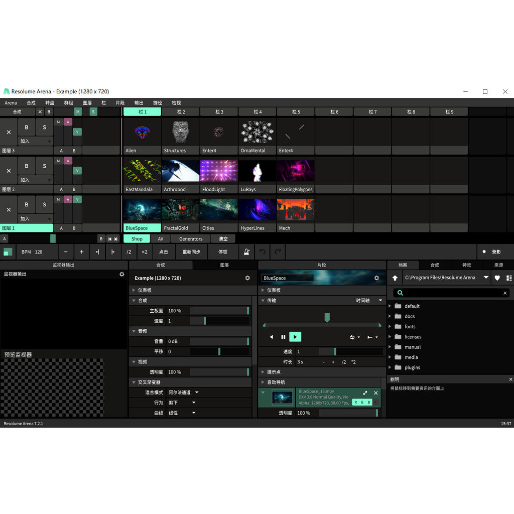Open the 时间轴 transport mode dropdown
The width and height of the screenshot is (514, 514).
(369, 300)
